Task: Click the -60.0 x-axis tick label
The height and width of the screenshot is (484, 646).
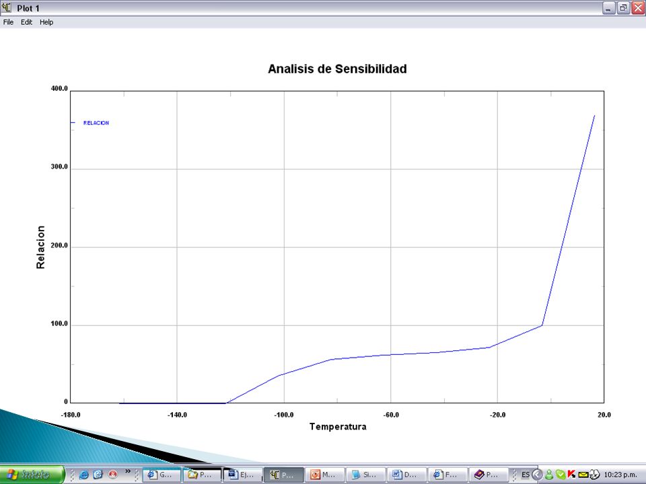Action: 391,415
